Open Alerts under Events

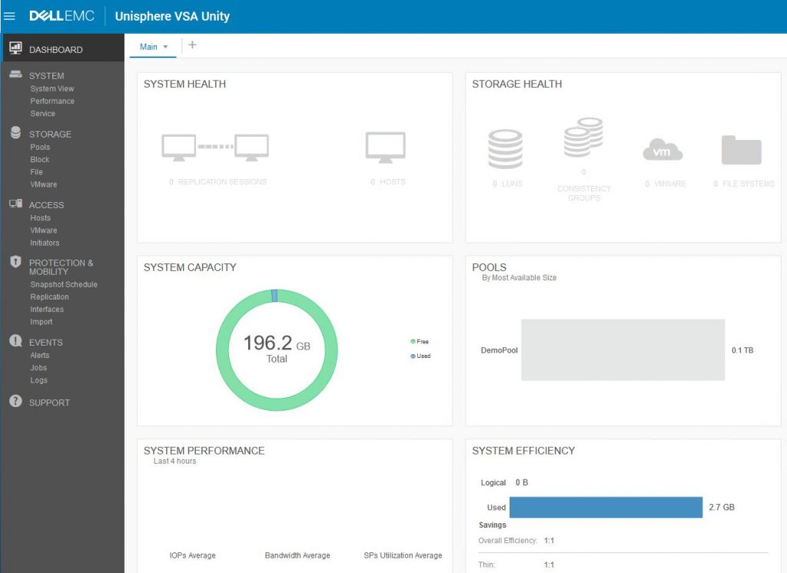pos(40,355)
